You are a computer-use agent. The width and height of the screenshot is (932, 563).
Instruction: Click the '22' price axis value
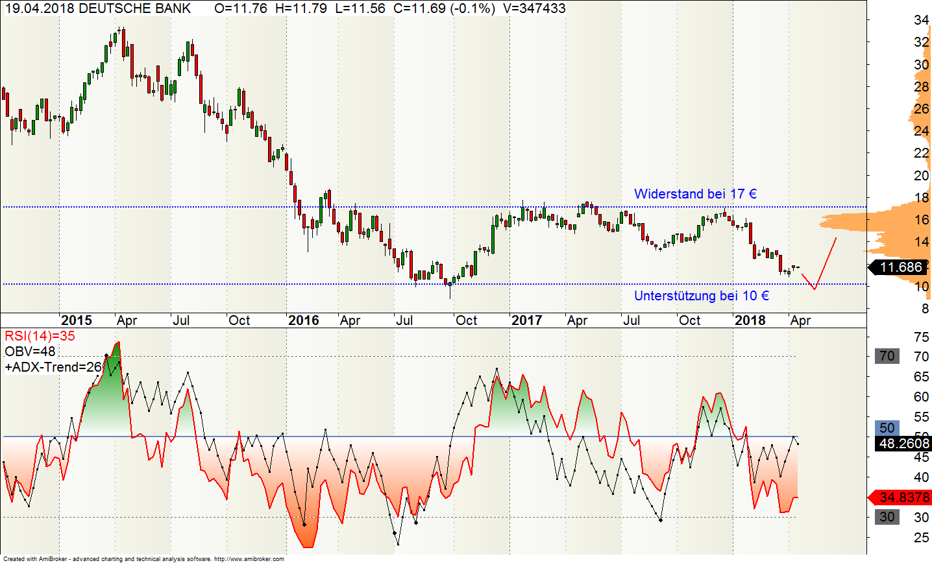tap(921, 153)
